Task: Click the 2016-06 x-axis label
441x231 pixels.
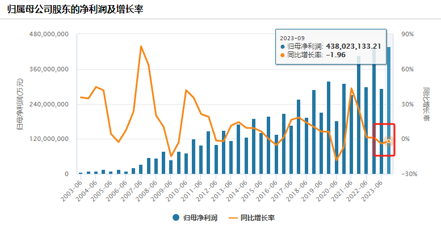Action: click(x=267, y=191)
